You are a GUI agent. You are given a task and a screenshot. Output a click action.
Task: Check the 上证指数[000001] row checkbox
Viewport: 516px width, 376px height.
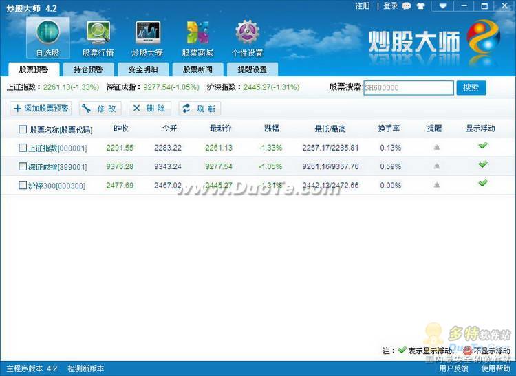click(x=23, y=148)
